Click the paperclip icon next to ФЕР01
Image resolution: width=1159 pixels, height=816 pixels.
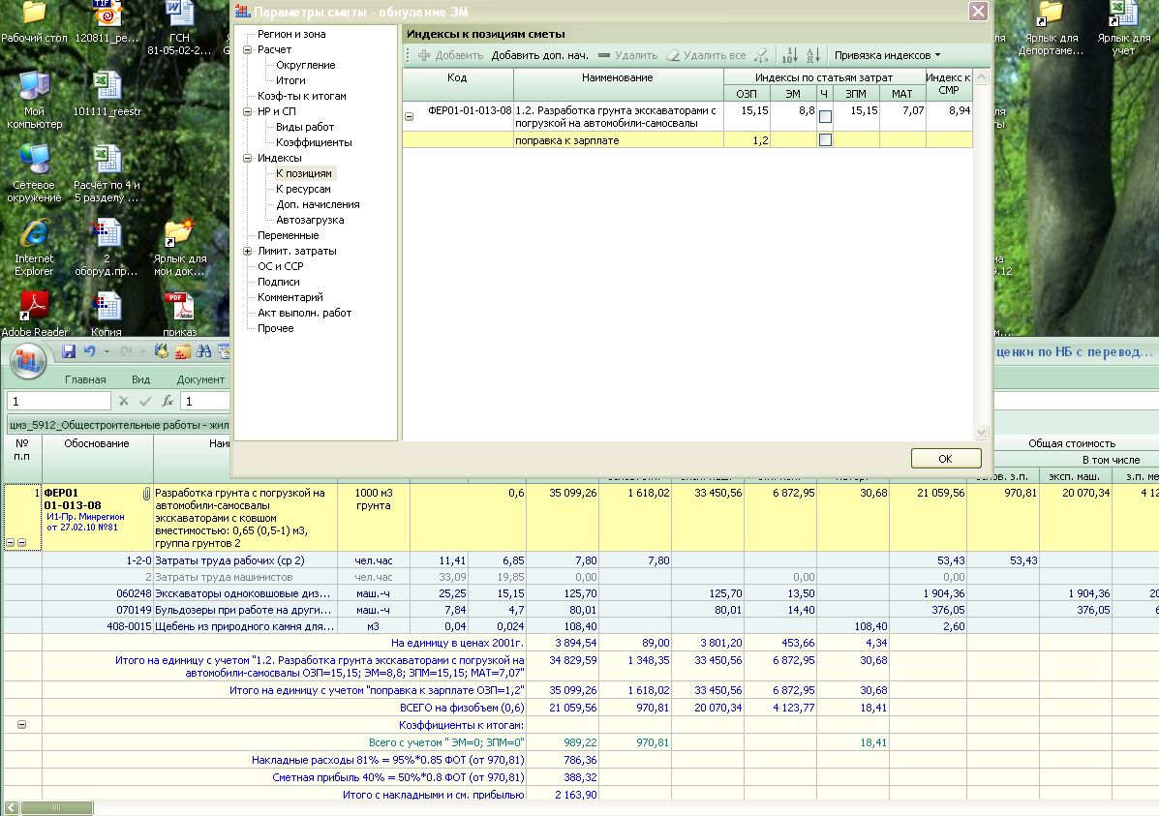[146, 494]
